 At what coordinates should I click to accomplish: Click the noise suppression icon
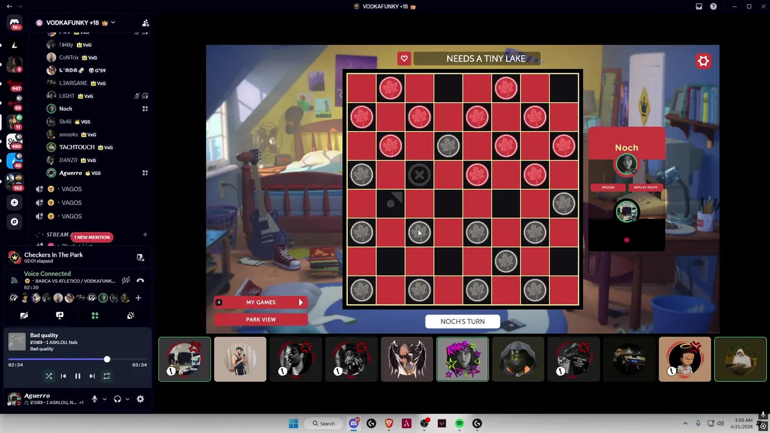[x=126, y=280]
